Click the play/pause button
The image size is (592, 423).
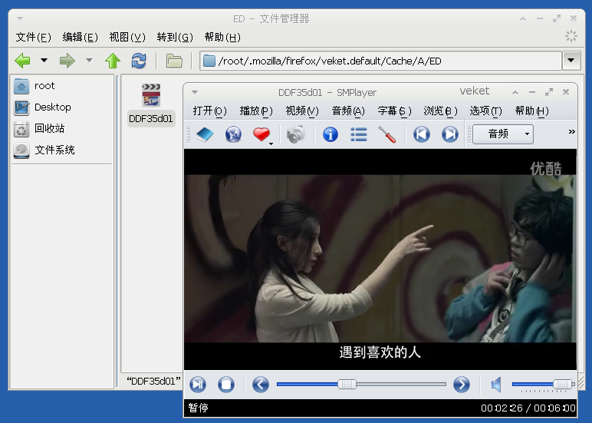pos(198,385)
